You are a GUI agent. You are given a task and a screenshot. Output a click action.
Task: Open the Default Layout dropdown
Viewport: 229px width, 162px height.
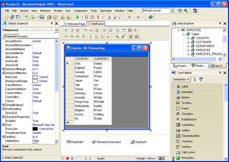pyautogui.click(x=172, y=11)
